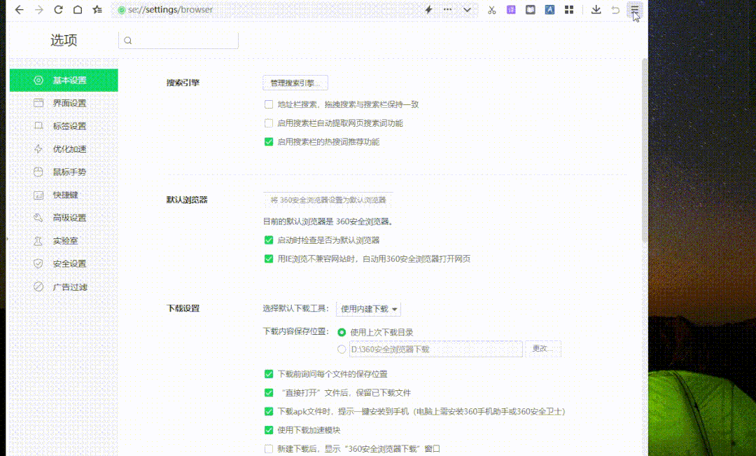The width and height of the screenshot is (756, 456).
Task: Open the extensions grid icon
Action: pos(569,10)
